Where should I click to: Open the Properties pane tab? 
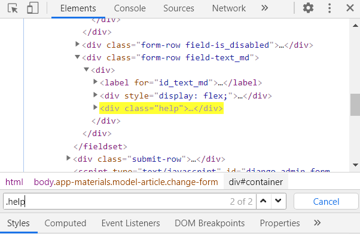(280, 223)
